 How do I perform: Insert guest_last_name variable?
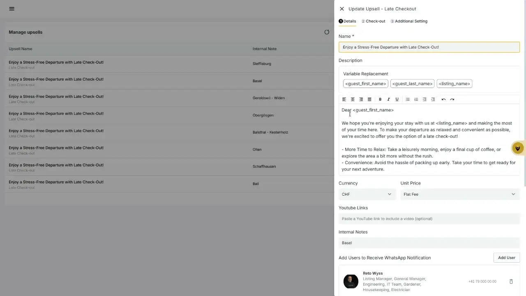click(412, 84)
